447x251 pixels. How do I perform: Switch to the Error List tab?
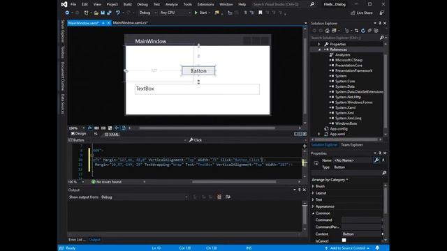tap(77, 240)
